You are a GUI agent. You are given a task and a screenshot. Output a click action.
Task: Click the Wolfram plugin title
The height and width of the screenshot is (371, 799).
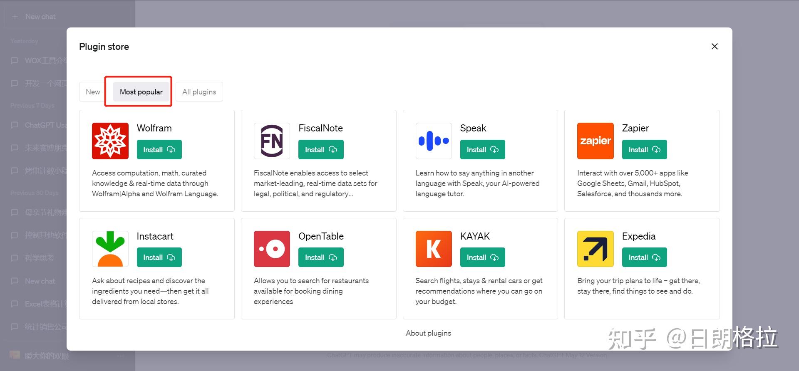coord(154,128)
